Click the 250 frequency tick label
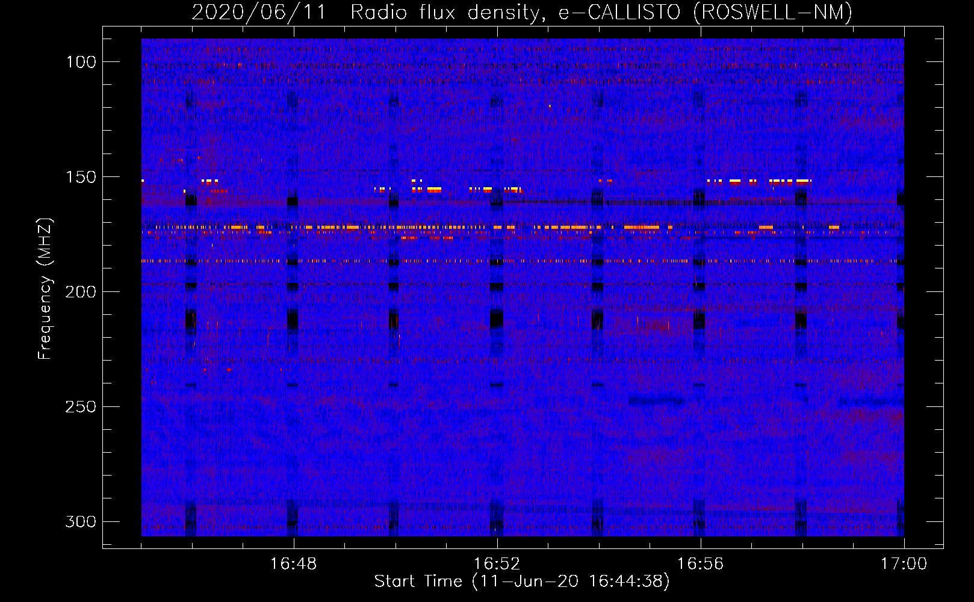This screenshot has height=602, width=974. click(x=81, y=407)
